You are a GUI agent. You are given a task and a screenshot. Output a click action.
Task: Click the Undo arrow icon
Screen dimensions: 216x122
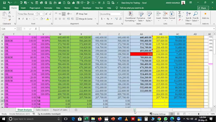pyautogui.click(x=9, y=3)
